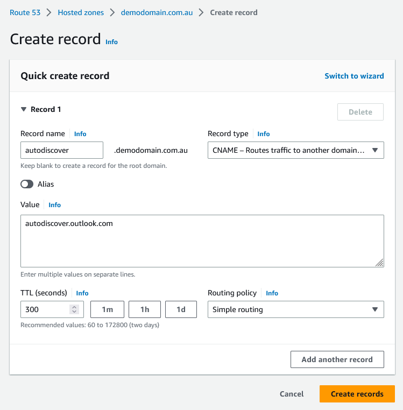Click the orange Create records button

pyautogui.click(x=357, y=394)
